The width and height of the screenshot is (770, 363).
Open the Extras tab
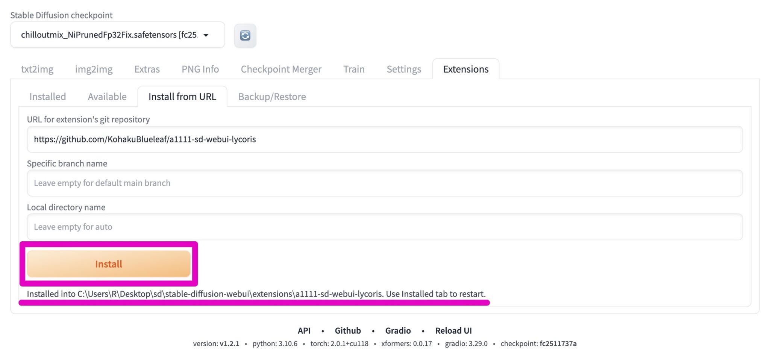(147, 69)
